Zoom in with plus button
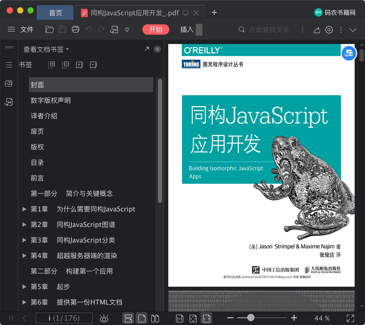This screenshot has height=325, width=365. point(294,318)
